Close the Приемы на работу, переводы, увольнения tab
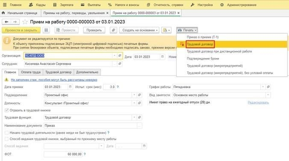The width and height of the screenshot is (289, 161). pos(107,13)
